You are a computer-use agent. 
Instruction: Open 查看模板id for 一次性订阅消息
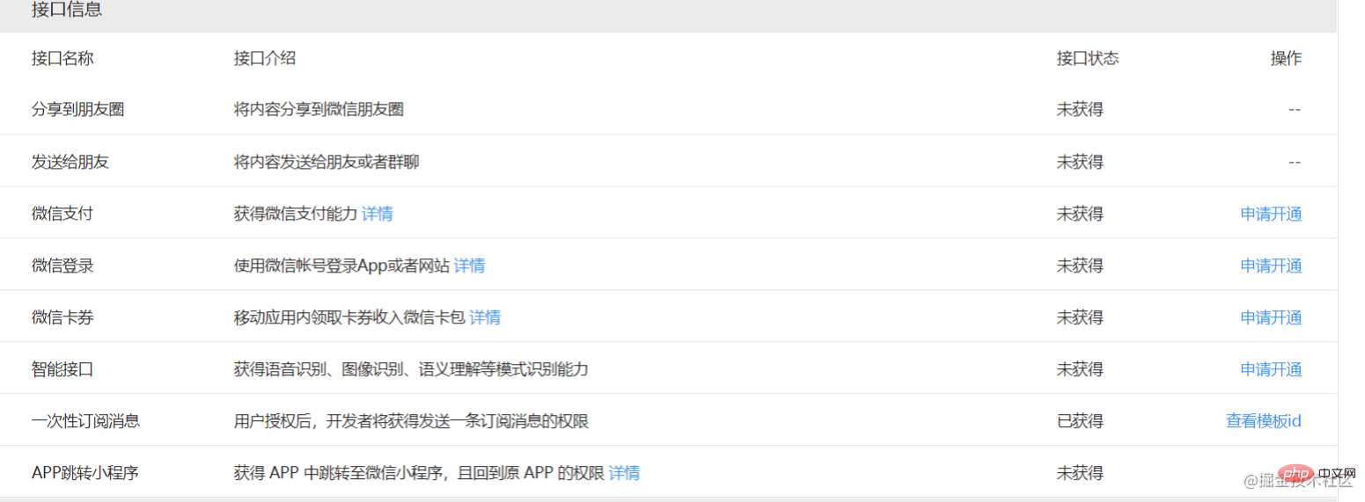(x=1264, y=421)
